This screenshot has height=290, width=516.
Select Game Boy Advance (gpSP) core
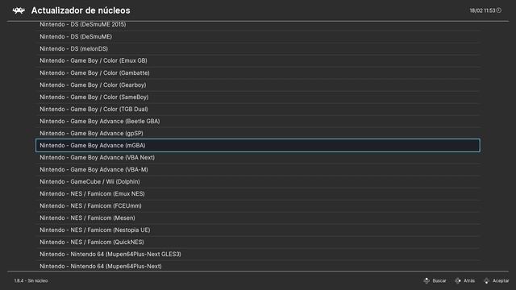point(258,133)
